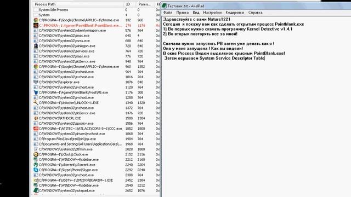Click the Unlocker UNLOCK~1.EXE process icon
The width and height of the screenshot is (351, 197).
(x=36, y=103)
